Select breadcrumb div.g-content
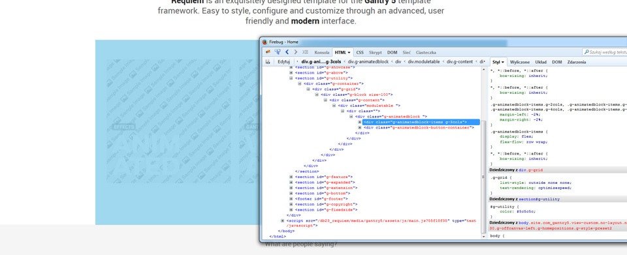Image resolution: width=627 pixels, height=255 pixels. click(459, 62)
